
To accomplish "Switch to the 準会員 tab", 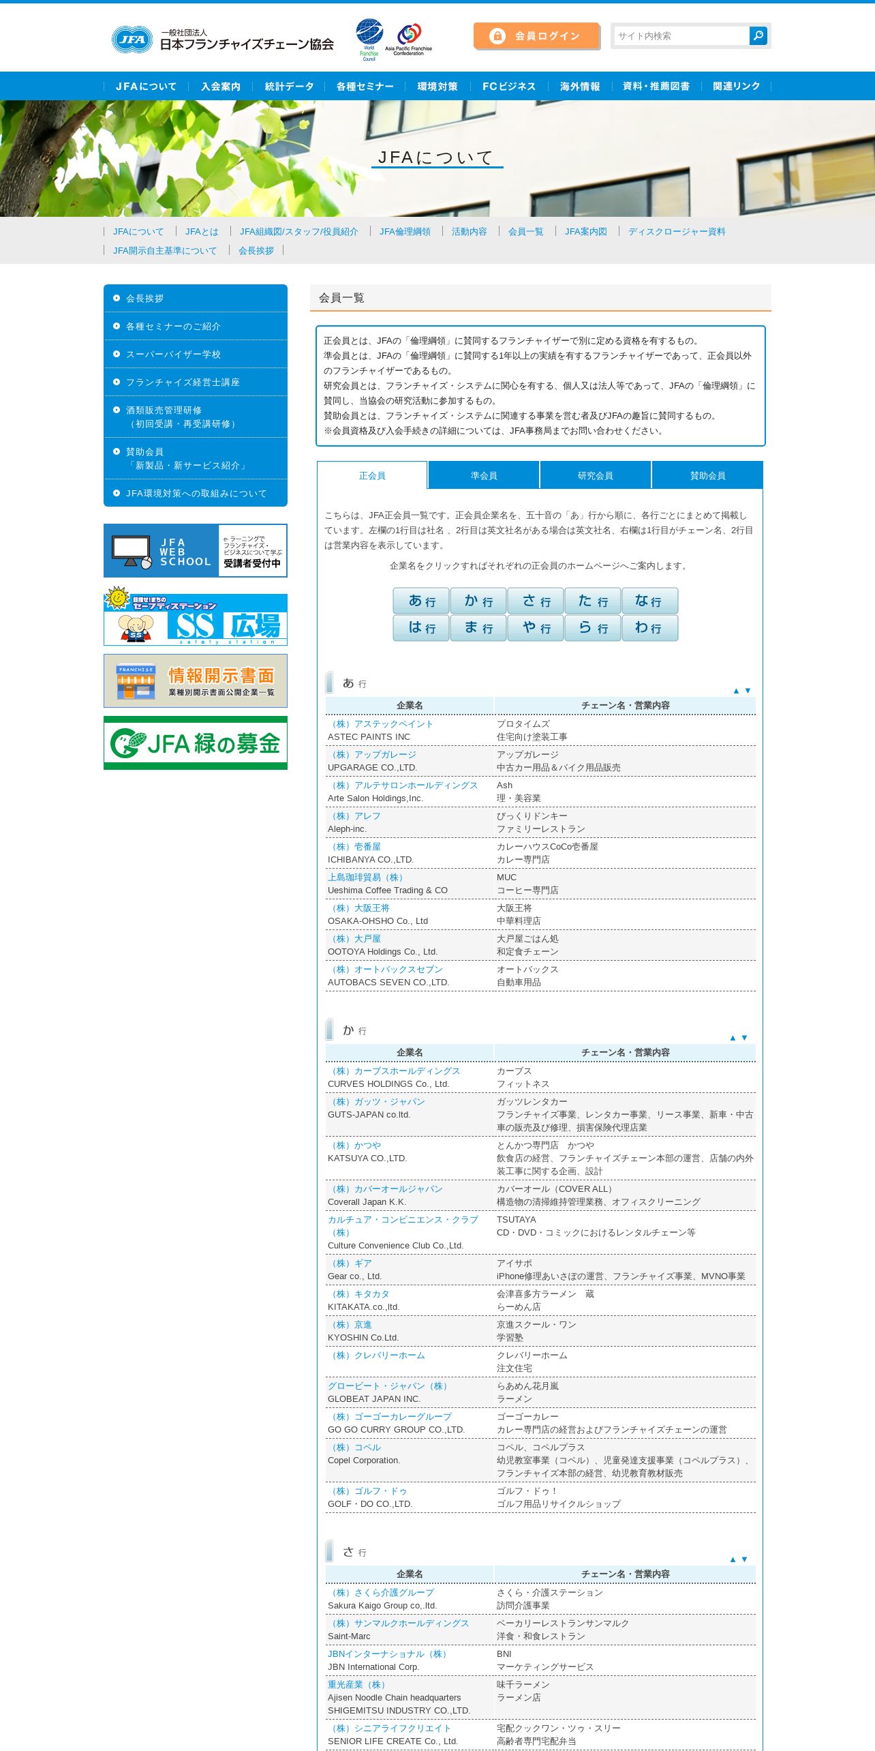I will 484,475.
